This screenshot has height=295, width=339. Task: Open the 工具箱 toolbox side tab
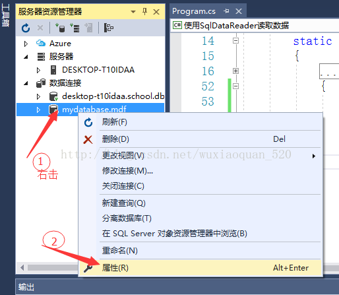[5, 15]
